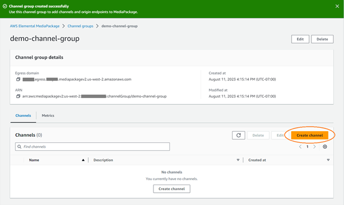Delete the demo-channel-group
344x205 pixels.
pos(322,39)
